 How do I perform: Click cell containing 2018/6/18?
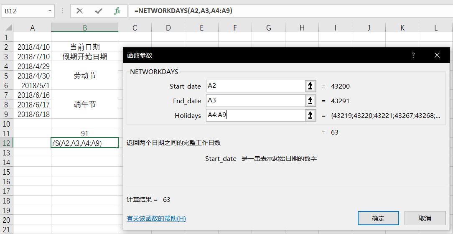(32, 114)
